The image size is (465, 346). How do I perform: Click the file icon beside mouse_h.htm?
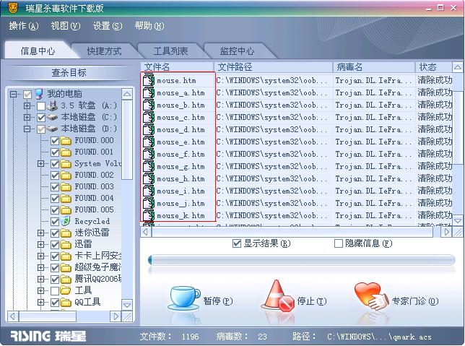tap(149, 179)
